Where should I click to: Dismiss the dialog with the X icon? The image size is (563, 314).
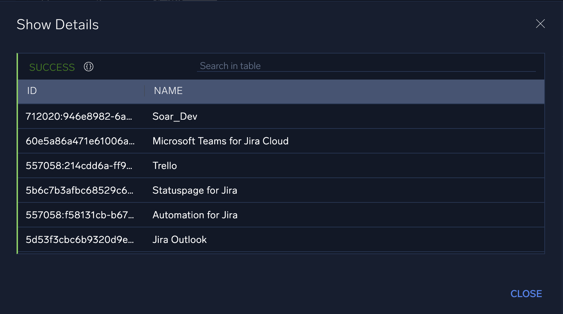540,24
